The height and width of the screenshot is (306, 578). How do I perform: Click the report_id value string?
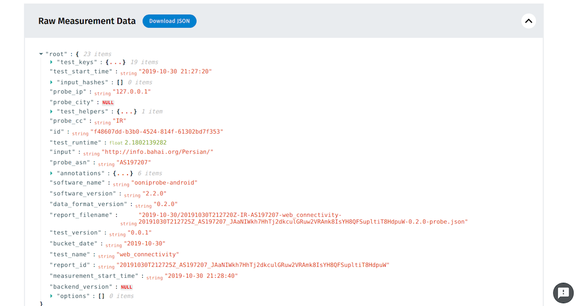253,265
